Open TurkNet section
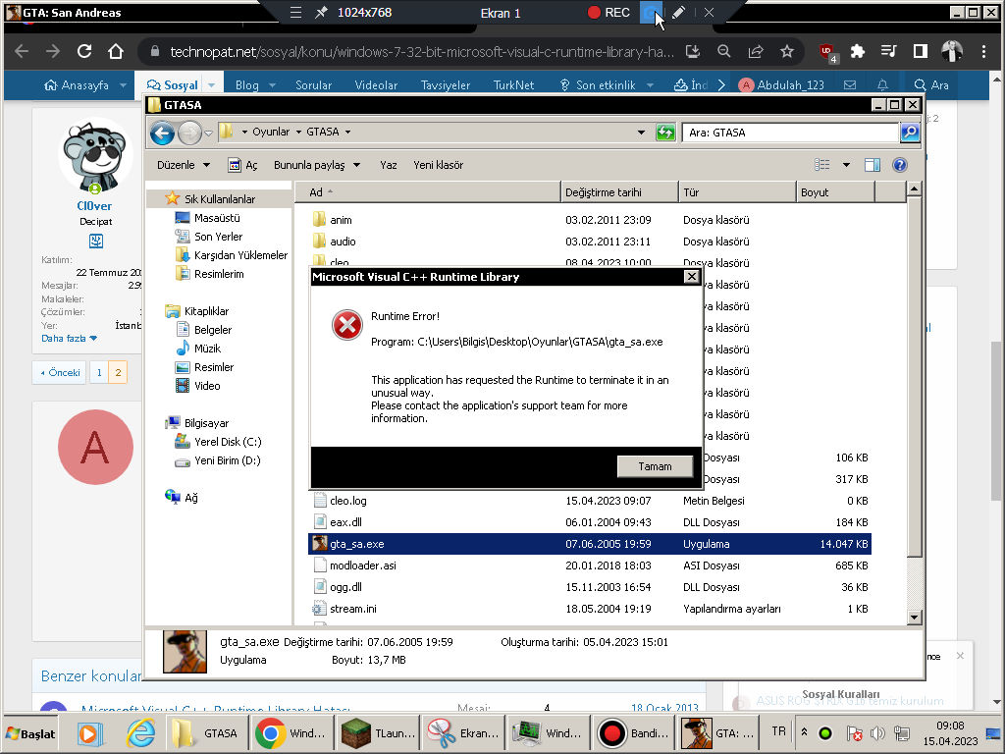1005x754 pixels. [x=513, y=85]
